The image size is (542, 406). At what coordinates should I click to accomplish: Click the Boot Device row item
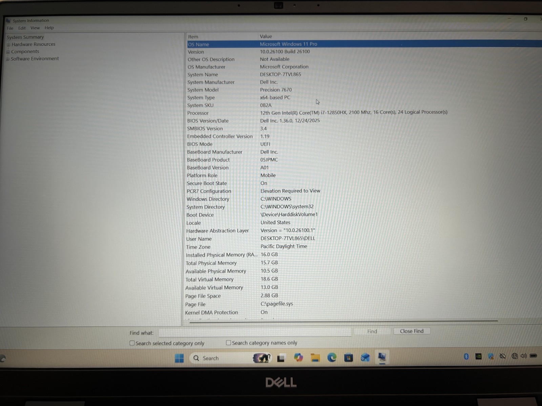pos(200,215)
